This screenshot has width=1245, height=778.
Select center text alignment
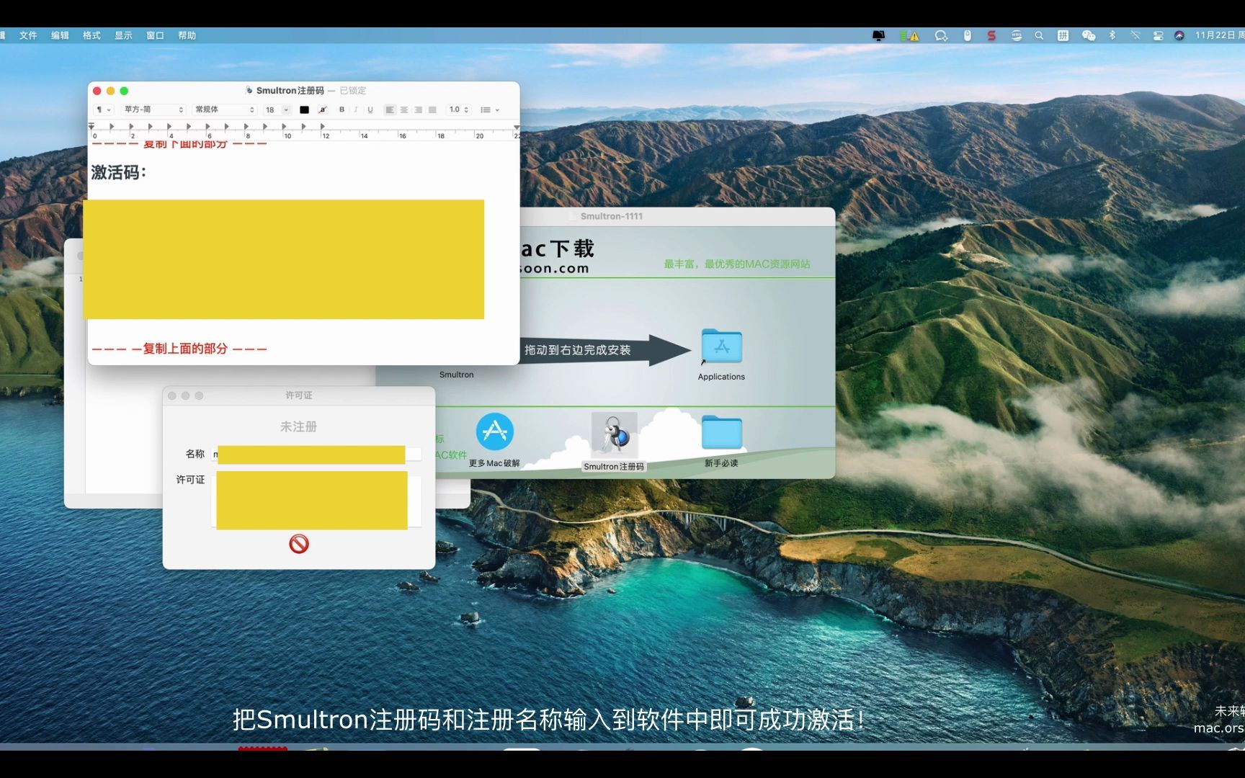point(404,109)
